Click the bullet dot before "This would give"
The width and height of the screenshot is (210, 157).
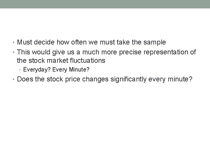15,52
